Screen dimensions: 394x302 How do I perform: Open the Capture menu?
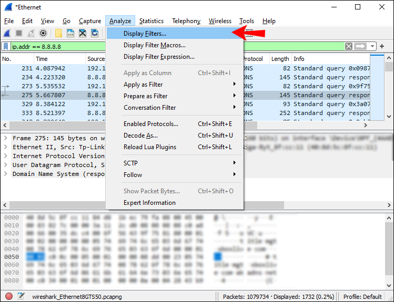90,21
